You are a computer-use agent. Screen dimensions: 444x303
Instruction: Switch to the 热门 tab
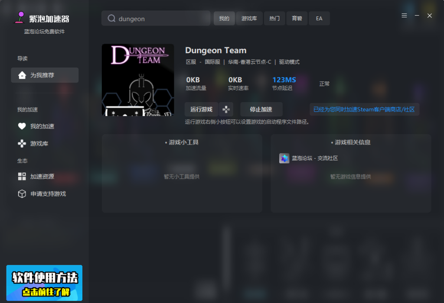tap(274, 18)
